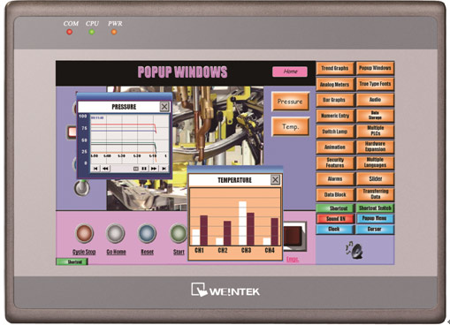Pause the Pressure trend playback
This screenshot has width=450, height=325.
(x=144, y=169)
